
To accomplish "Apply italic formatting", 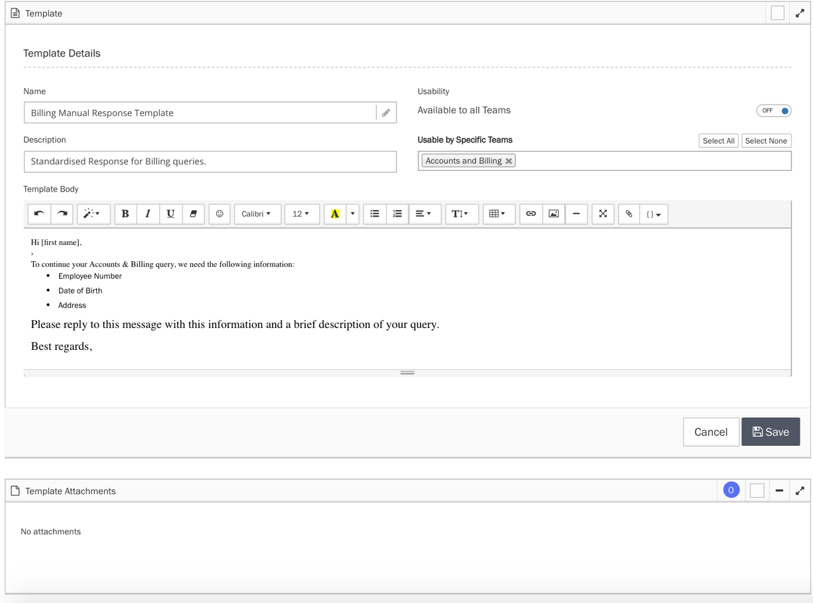I will 148,214.
